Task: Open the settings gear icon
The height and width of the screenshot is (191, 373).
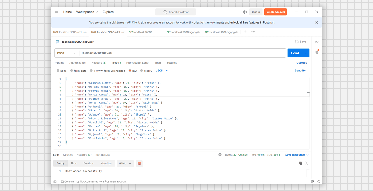Action: [x=245, y=12]
